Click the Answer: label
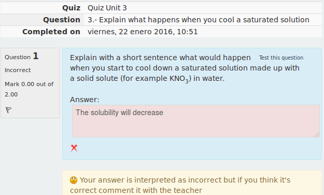 (x=84, y=100)
